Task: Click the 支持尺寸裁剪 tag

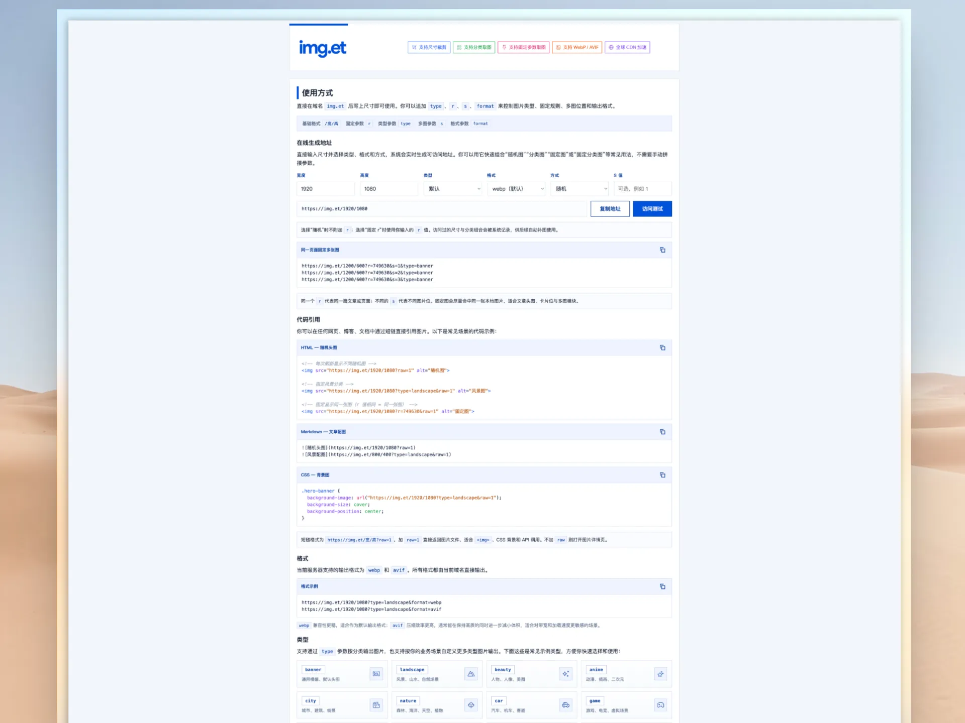Action: 429,47
